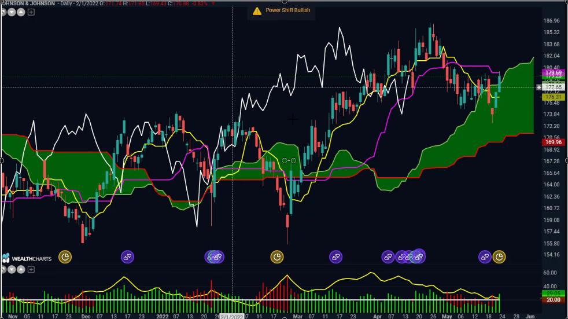Click the Dec label on the date axis
Image resolution: width=568 pixels, height=319 pixels.
(86, 317)
